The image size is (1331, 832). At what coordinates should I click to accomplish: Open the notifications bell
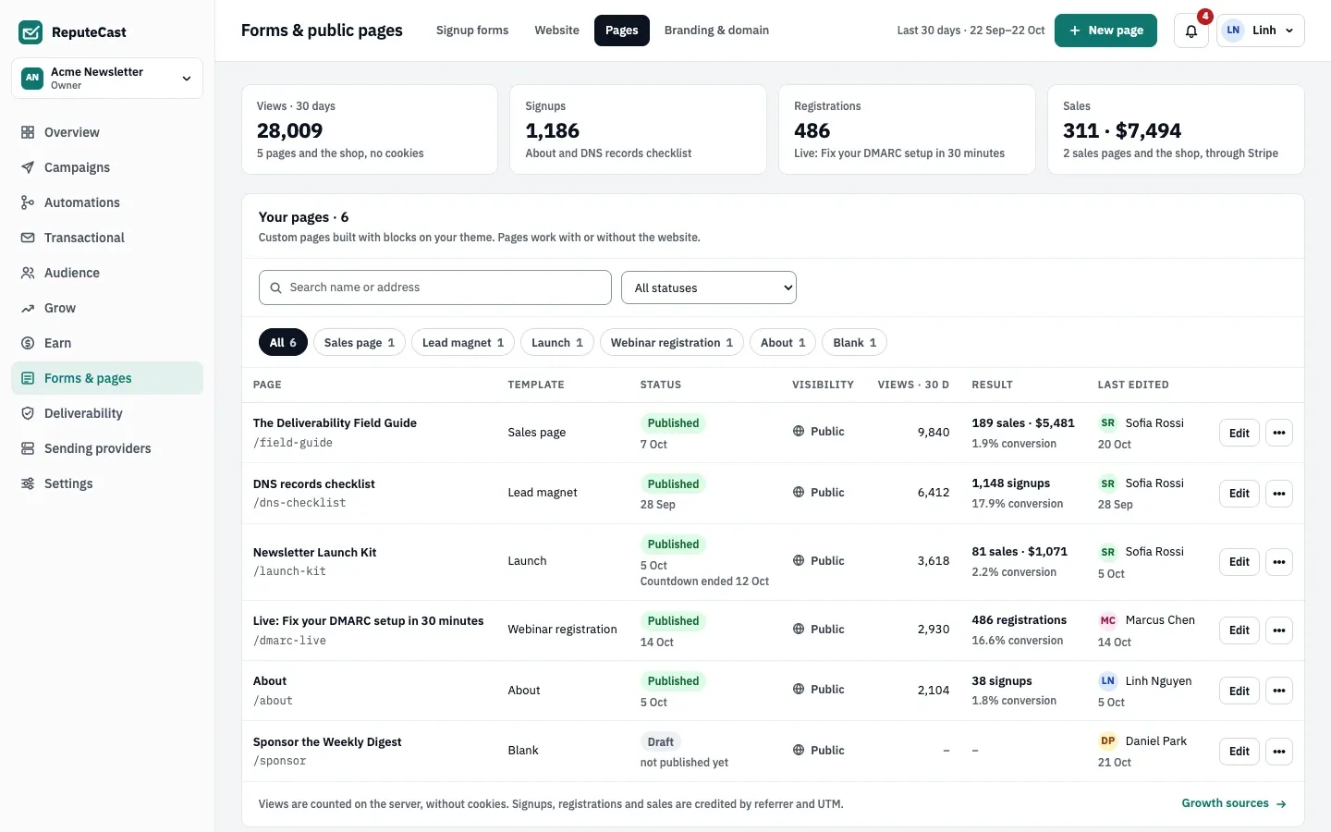pos(1191,31)
